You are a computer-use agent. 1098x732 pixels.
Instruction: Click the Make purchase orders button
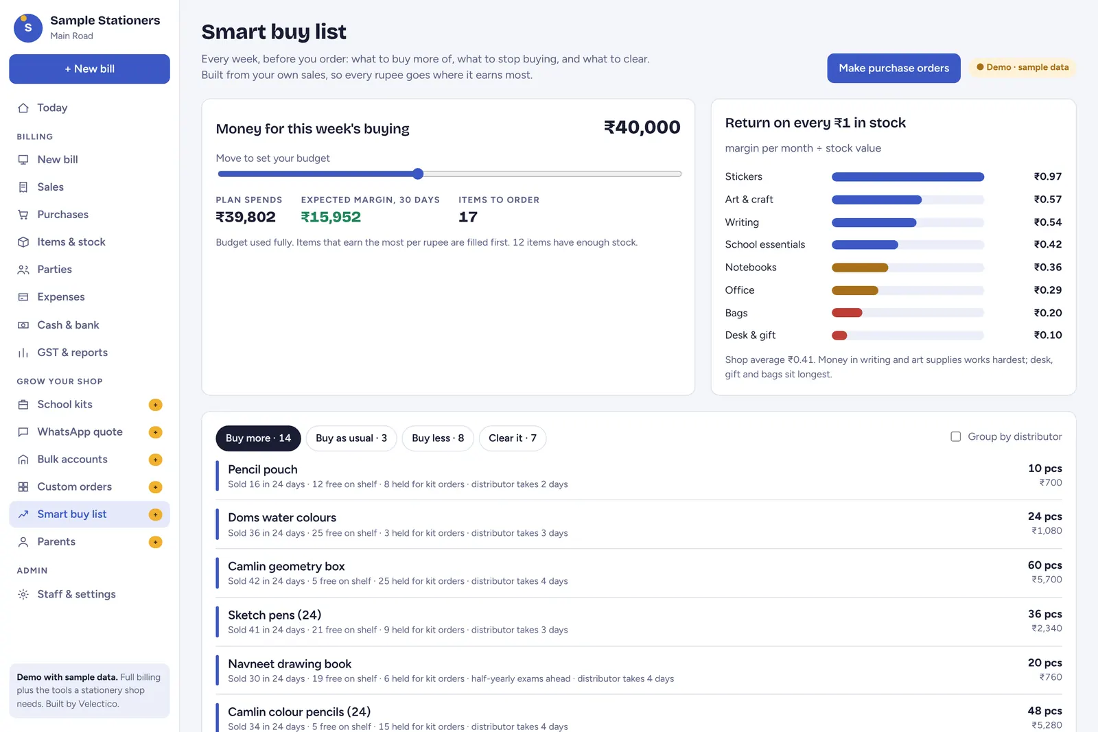(893, 68)
